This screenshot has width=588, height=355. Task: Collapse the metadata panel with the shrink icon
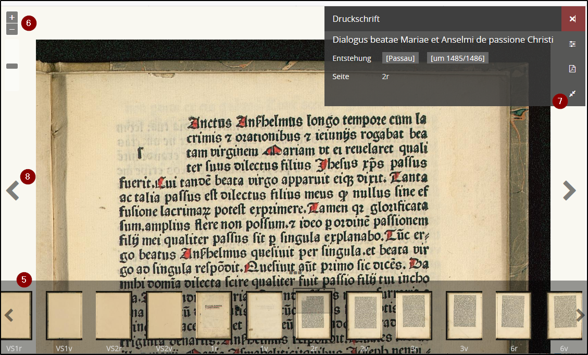click(x=572, y=94)
